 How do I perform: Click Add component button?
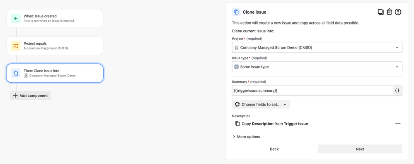pyautogui.click(x=30, y=95)
